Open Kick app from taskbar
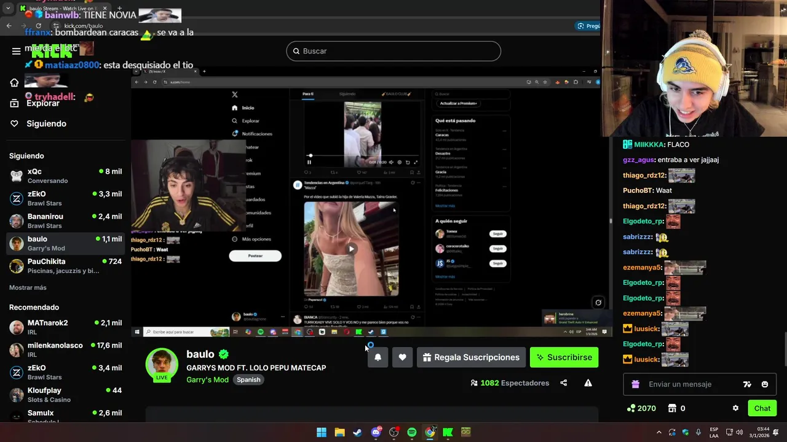The image size is (787, 442). pos(448,432)
